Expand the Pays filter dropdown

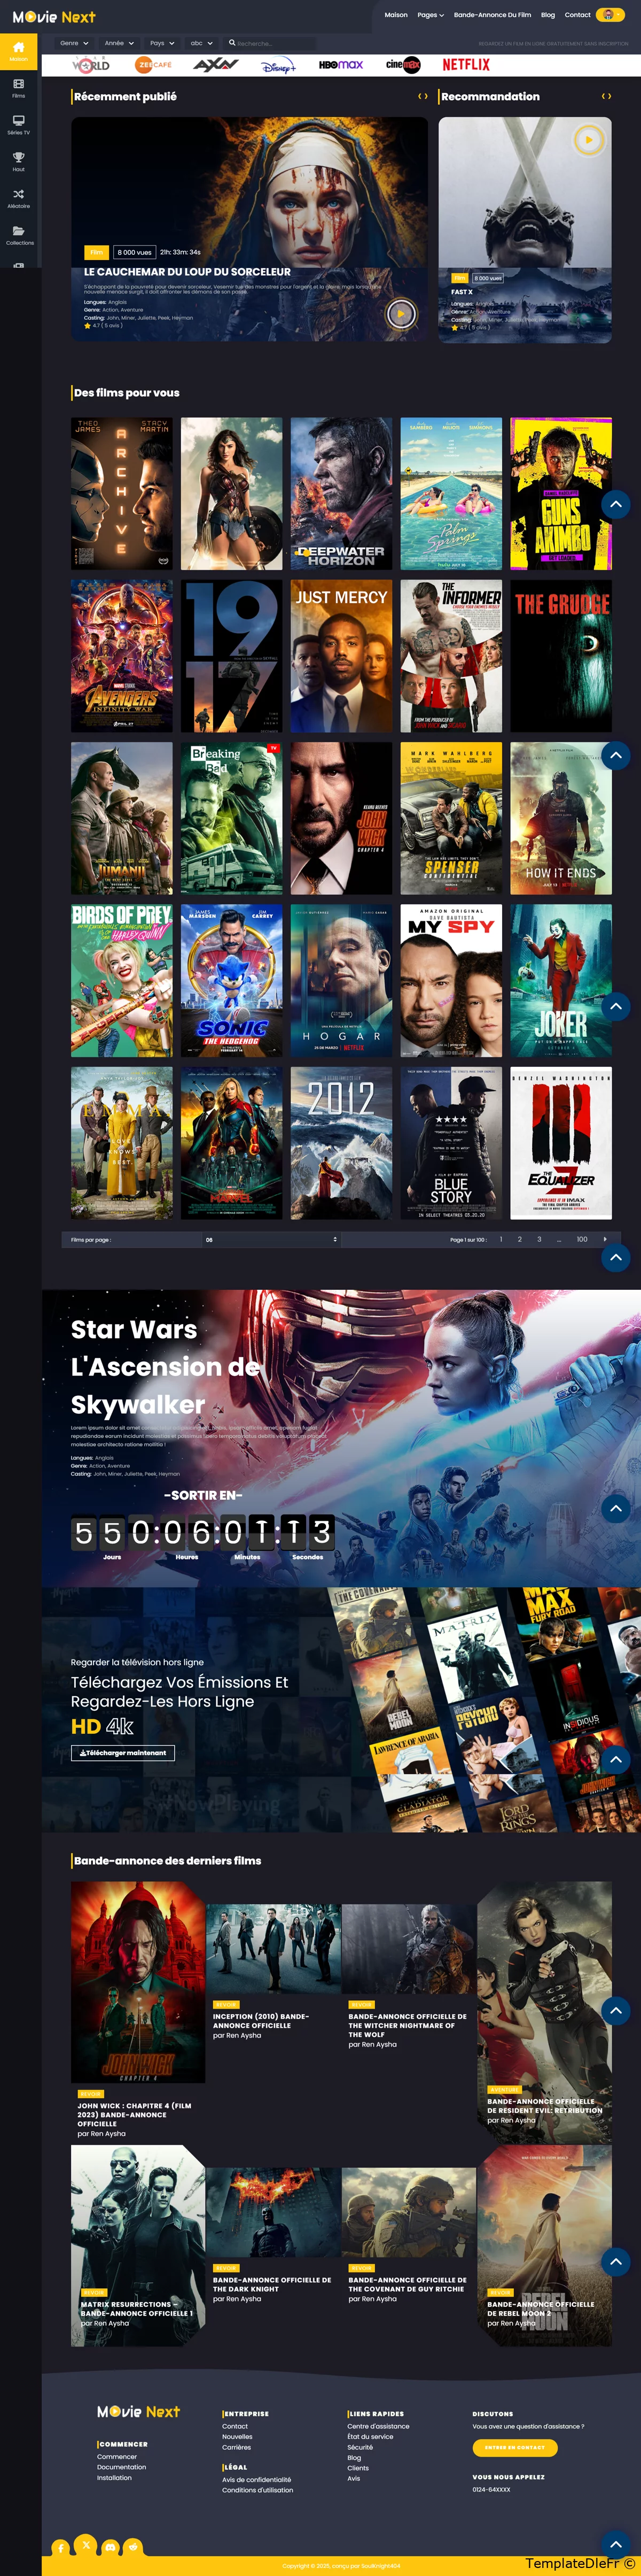coord(162,43)
